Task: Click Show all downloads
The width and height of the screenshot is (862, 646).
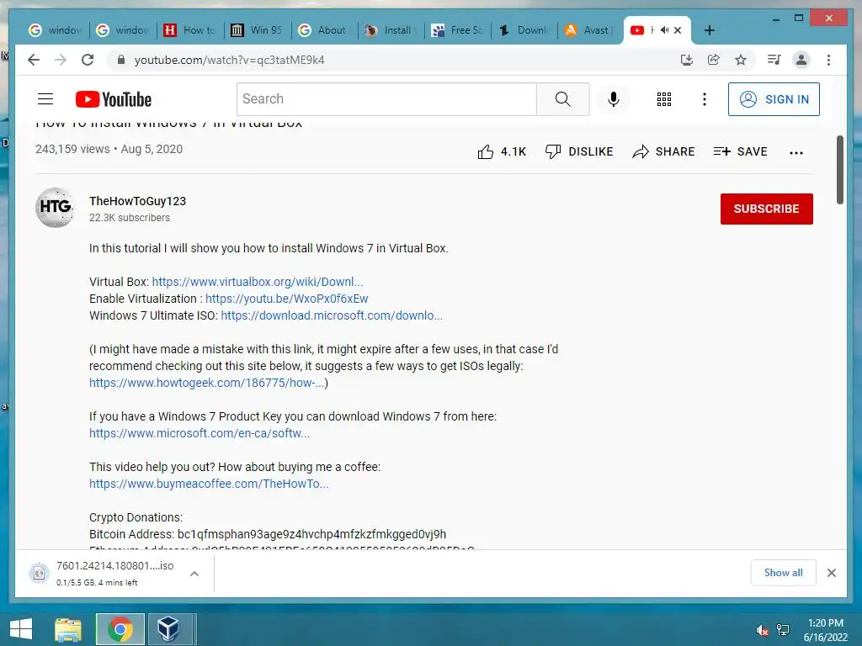Action: click(784, 573)
